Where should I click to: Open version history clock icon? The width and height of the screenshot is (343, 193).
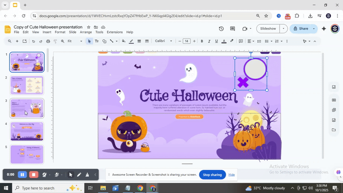click(x=221, y=29)
